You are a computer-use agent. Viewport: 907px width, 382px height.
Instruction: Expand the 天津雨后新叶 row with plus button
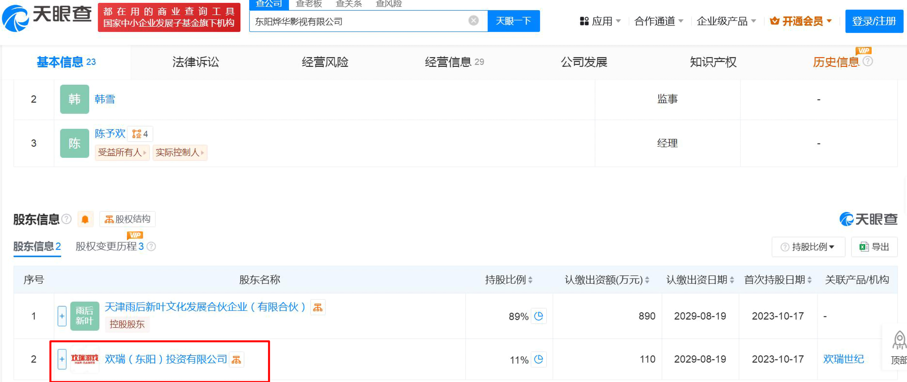tap(62, 316)
